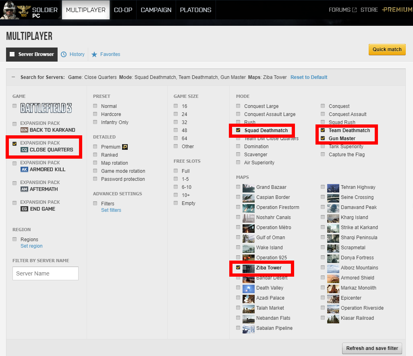Check the 64 game size checkbox
413x356 pixels.
[x=176, y=138]
